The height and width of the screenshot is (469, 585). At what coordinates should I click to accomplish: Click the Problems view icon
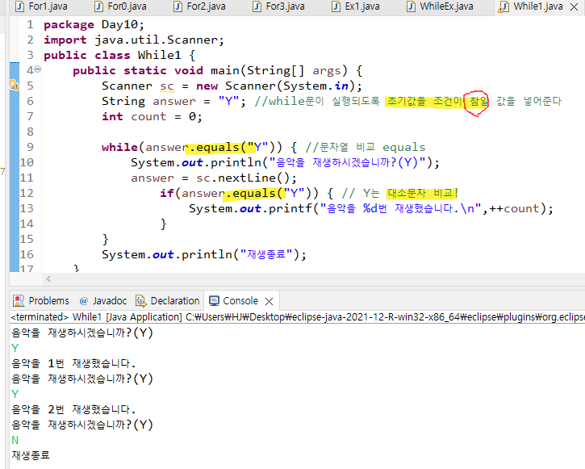tap(19, 301)
